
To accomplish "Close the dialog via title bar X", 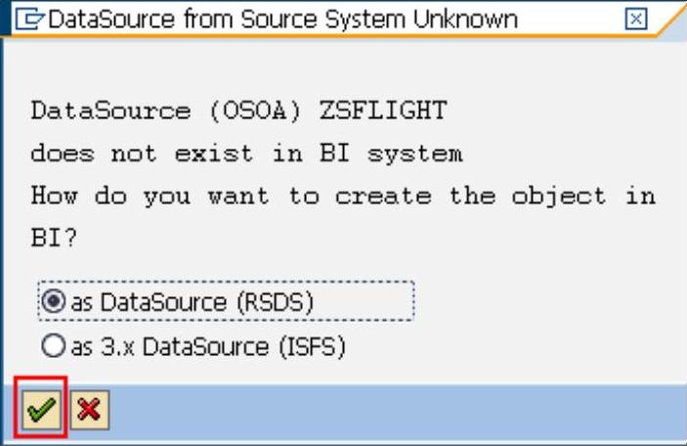I will point(636,21).
